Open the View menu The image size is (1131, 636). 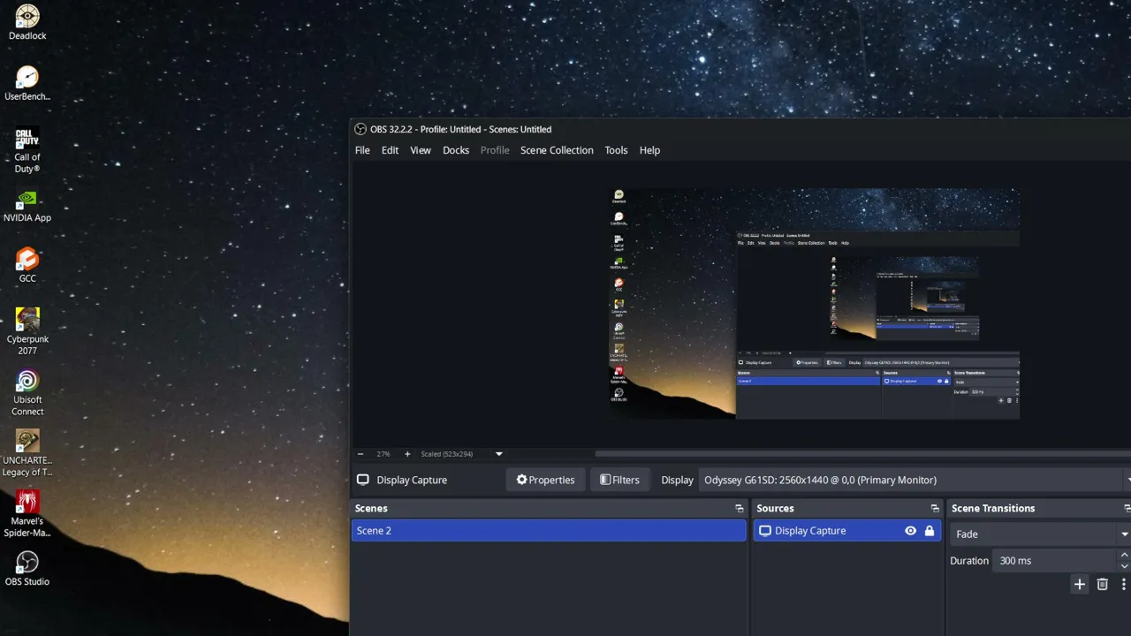pyautogui.click(x=421, y=150)
